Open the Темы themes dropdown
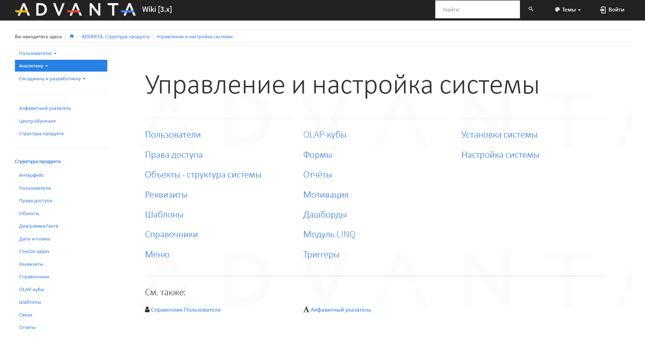The width and height of the screenshot is (645, 337). click(x=568, y=10)
